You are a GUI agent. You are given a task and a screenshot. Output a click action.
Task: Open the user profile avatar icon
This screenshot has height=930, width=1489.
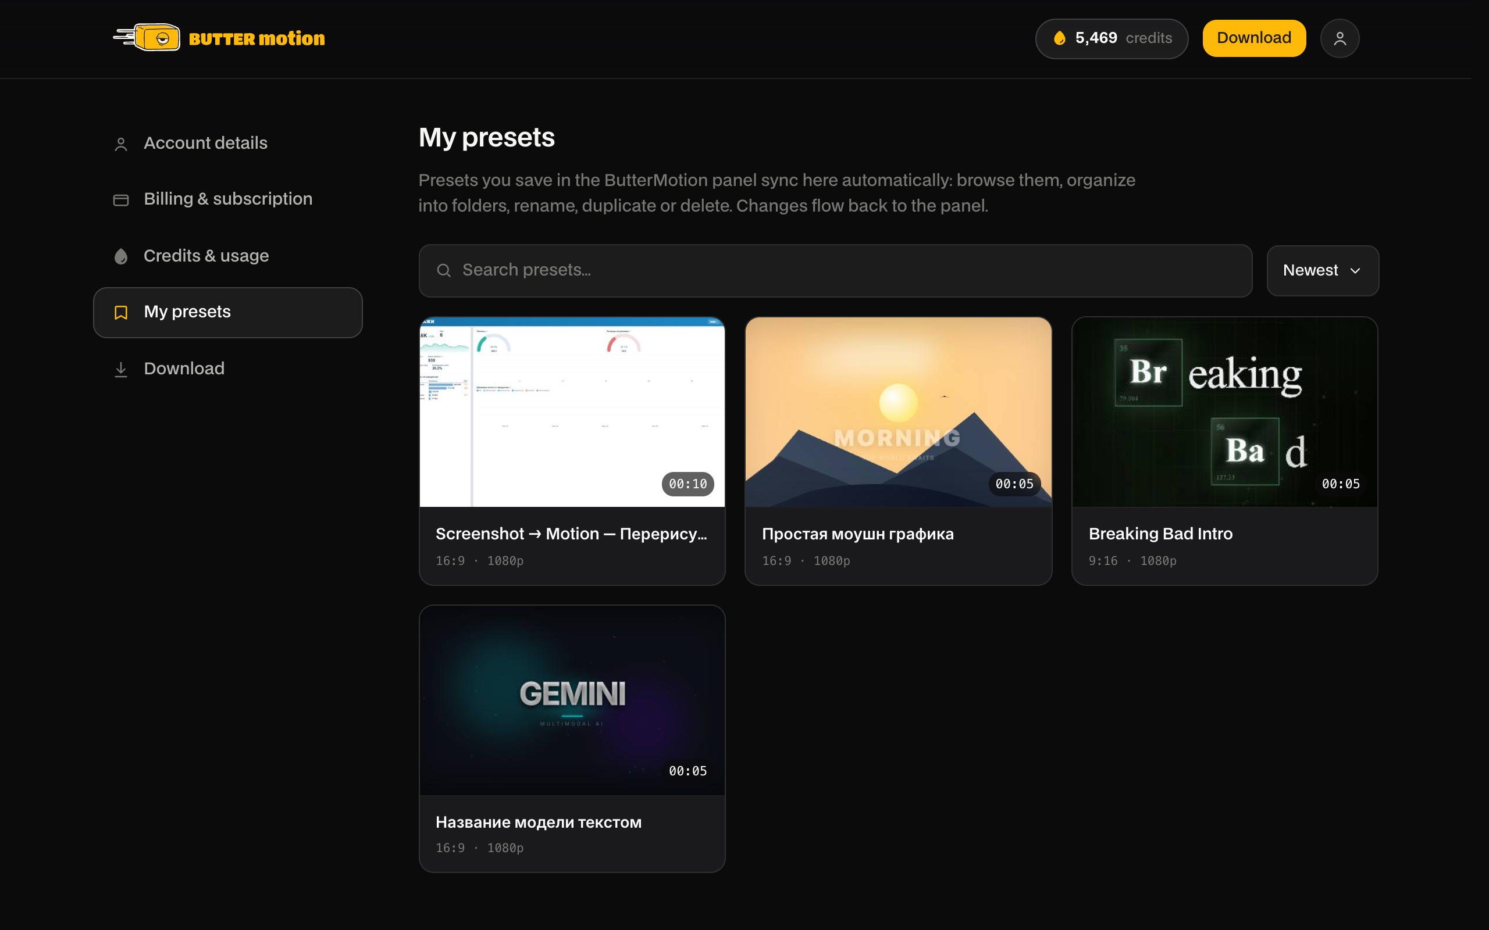pos(1340,39)
